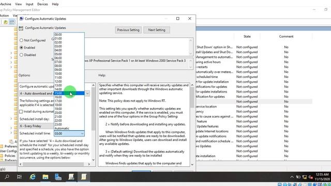331x186 pixels.
Task: Click the Help panel scroll-down arrow
Action: (192, 164)
